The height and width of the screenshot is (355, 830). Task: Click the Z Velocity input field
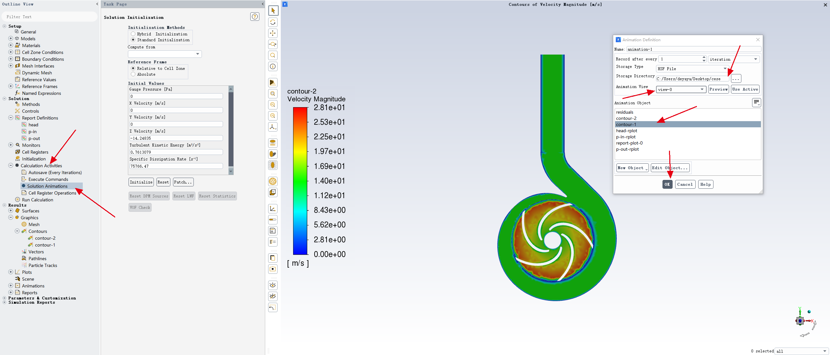[176, 138]
